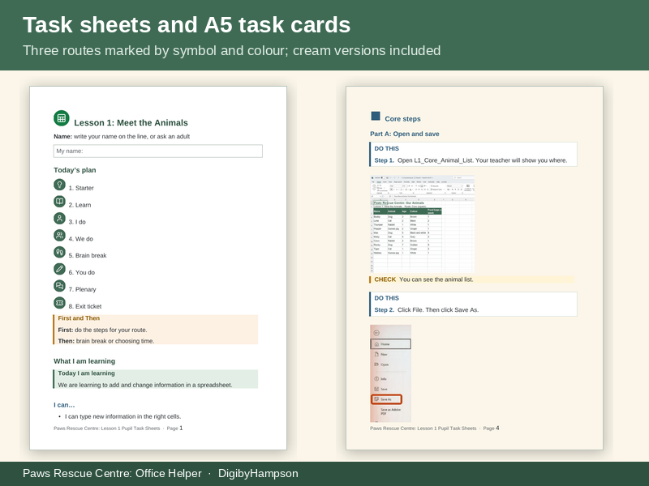Click the single person icon for I do
The image size is (649, 486).
click(x=59, y=218)
